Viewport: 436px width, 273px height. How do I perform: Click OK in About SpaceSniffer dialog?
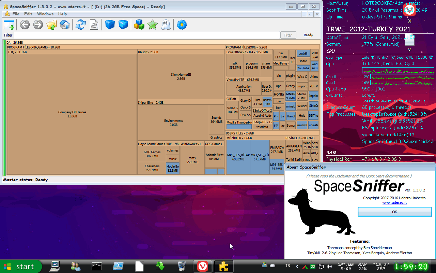[x=394, y=212]
